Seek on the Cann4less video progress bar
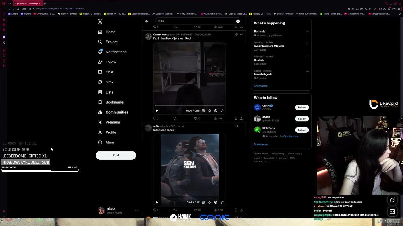The width and height of the screenshot is (403, 226). [x=190, y=105]
